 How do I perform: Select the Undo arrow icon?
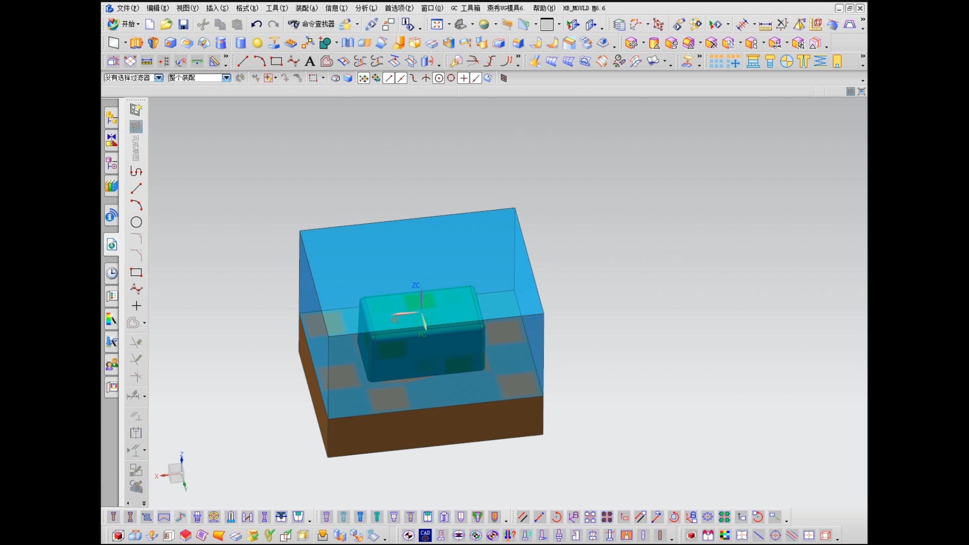coord(256,24)
